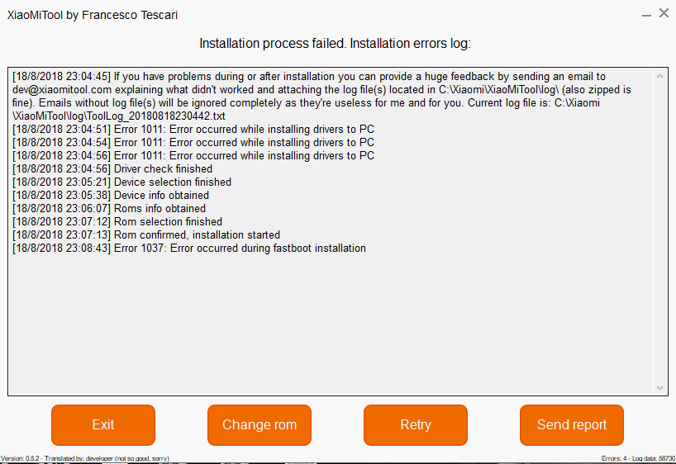Screen dimensions: 676x464
Task: Click the 'Rom selection finished' log line
Action: point(117,221)
